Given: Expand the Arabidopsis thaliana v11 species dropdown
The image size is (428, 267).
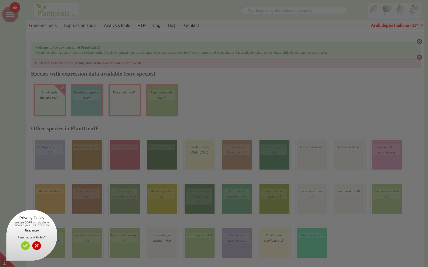Looking at the screenshot, I should 397,25.
